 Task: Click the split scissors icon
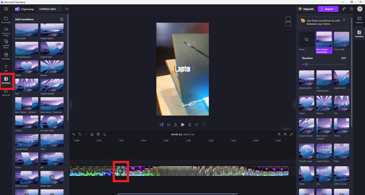pyautogui.click(x=92, y=134)
